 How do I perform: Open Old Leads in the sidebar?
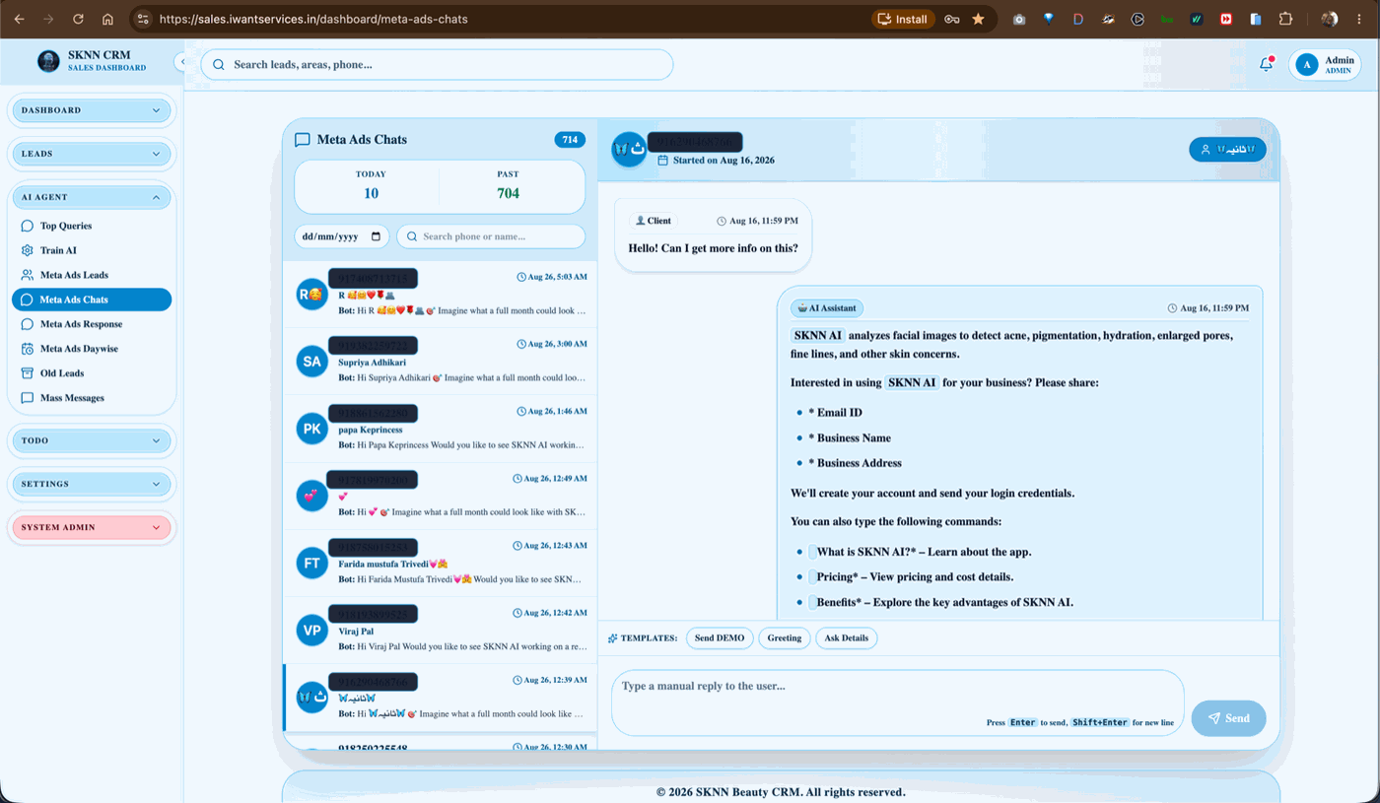pyautogui.click(x=92, y=373)
